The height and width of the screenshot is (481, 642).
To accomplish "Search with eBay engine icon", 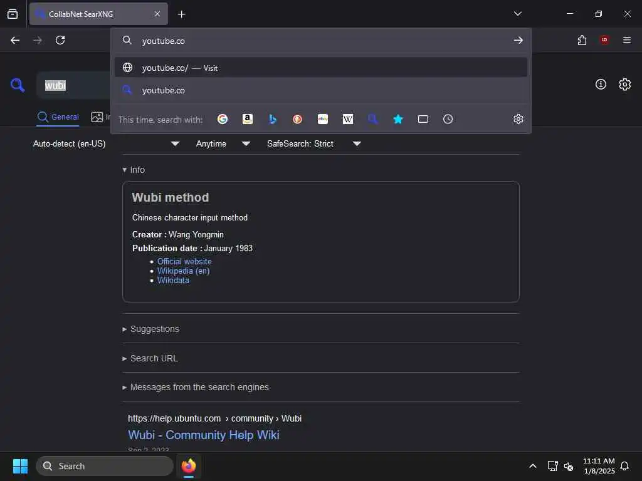I will [x=323, y=119].
